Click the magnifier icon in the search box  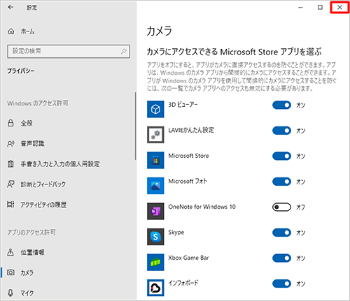click(x=123, y=51)
